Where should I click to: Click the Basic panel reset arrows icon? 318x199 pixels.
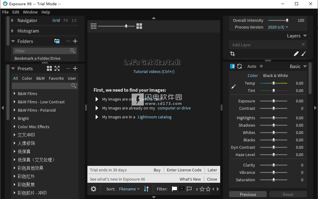click(x=239, y=66)
